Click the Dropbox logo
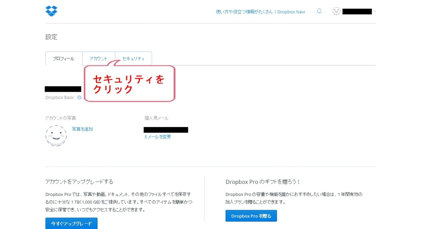The height and width of the screenshot is (229, 421). pos(51,11)
